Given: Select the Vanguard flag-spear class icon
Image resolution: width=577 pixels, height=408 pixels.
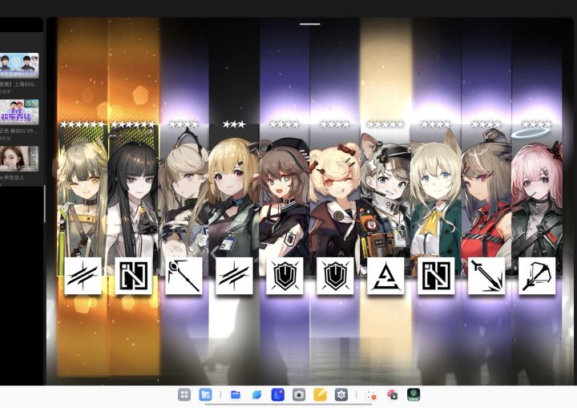Looking at the screenshot, I should coord(486,276).
